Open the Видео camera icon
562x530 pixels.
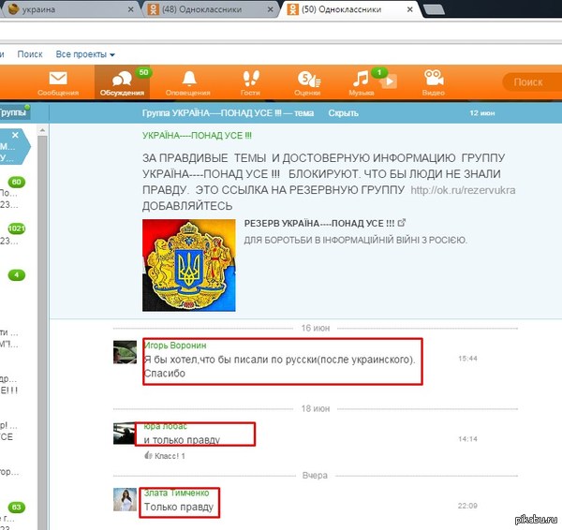[x=433, y=82]
